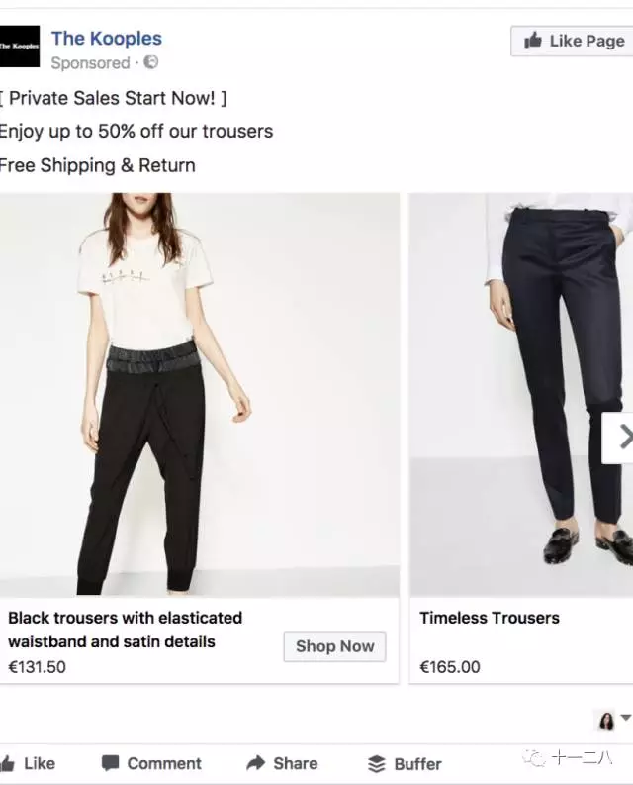This screenshot has width=633, height=785.
Task: Open The Kooples page name link
Action: [x=106, y=39]
